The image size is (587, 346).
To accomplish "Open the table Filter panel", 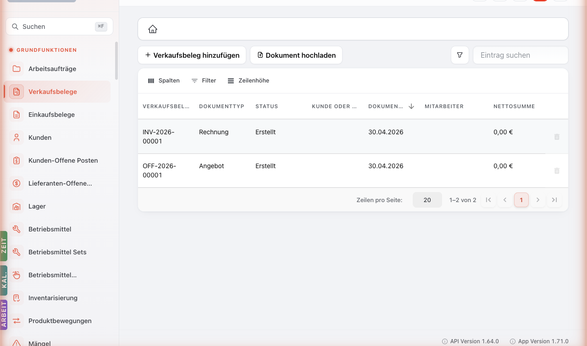I will [x=204, y=81].
